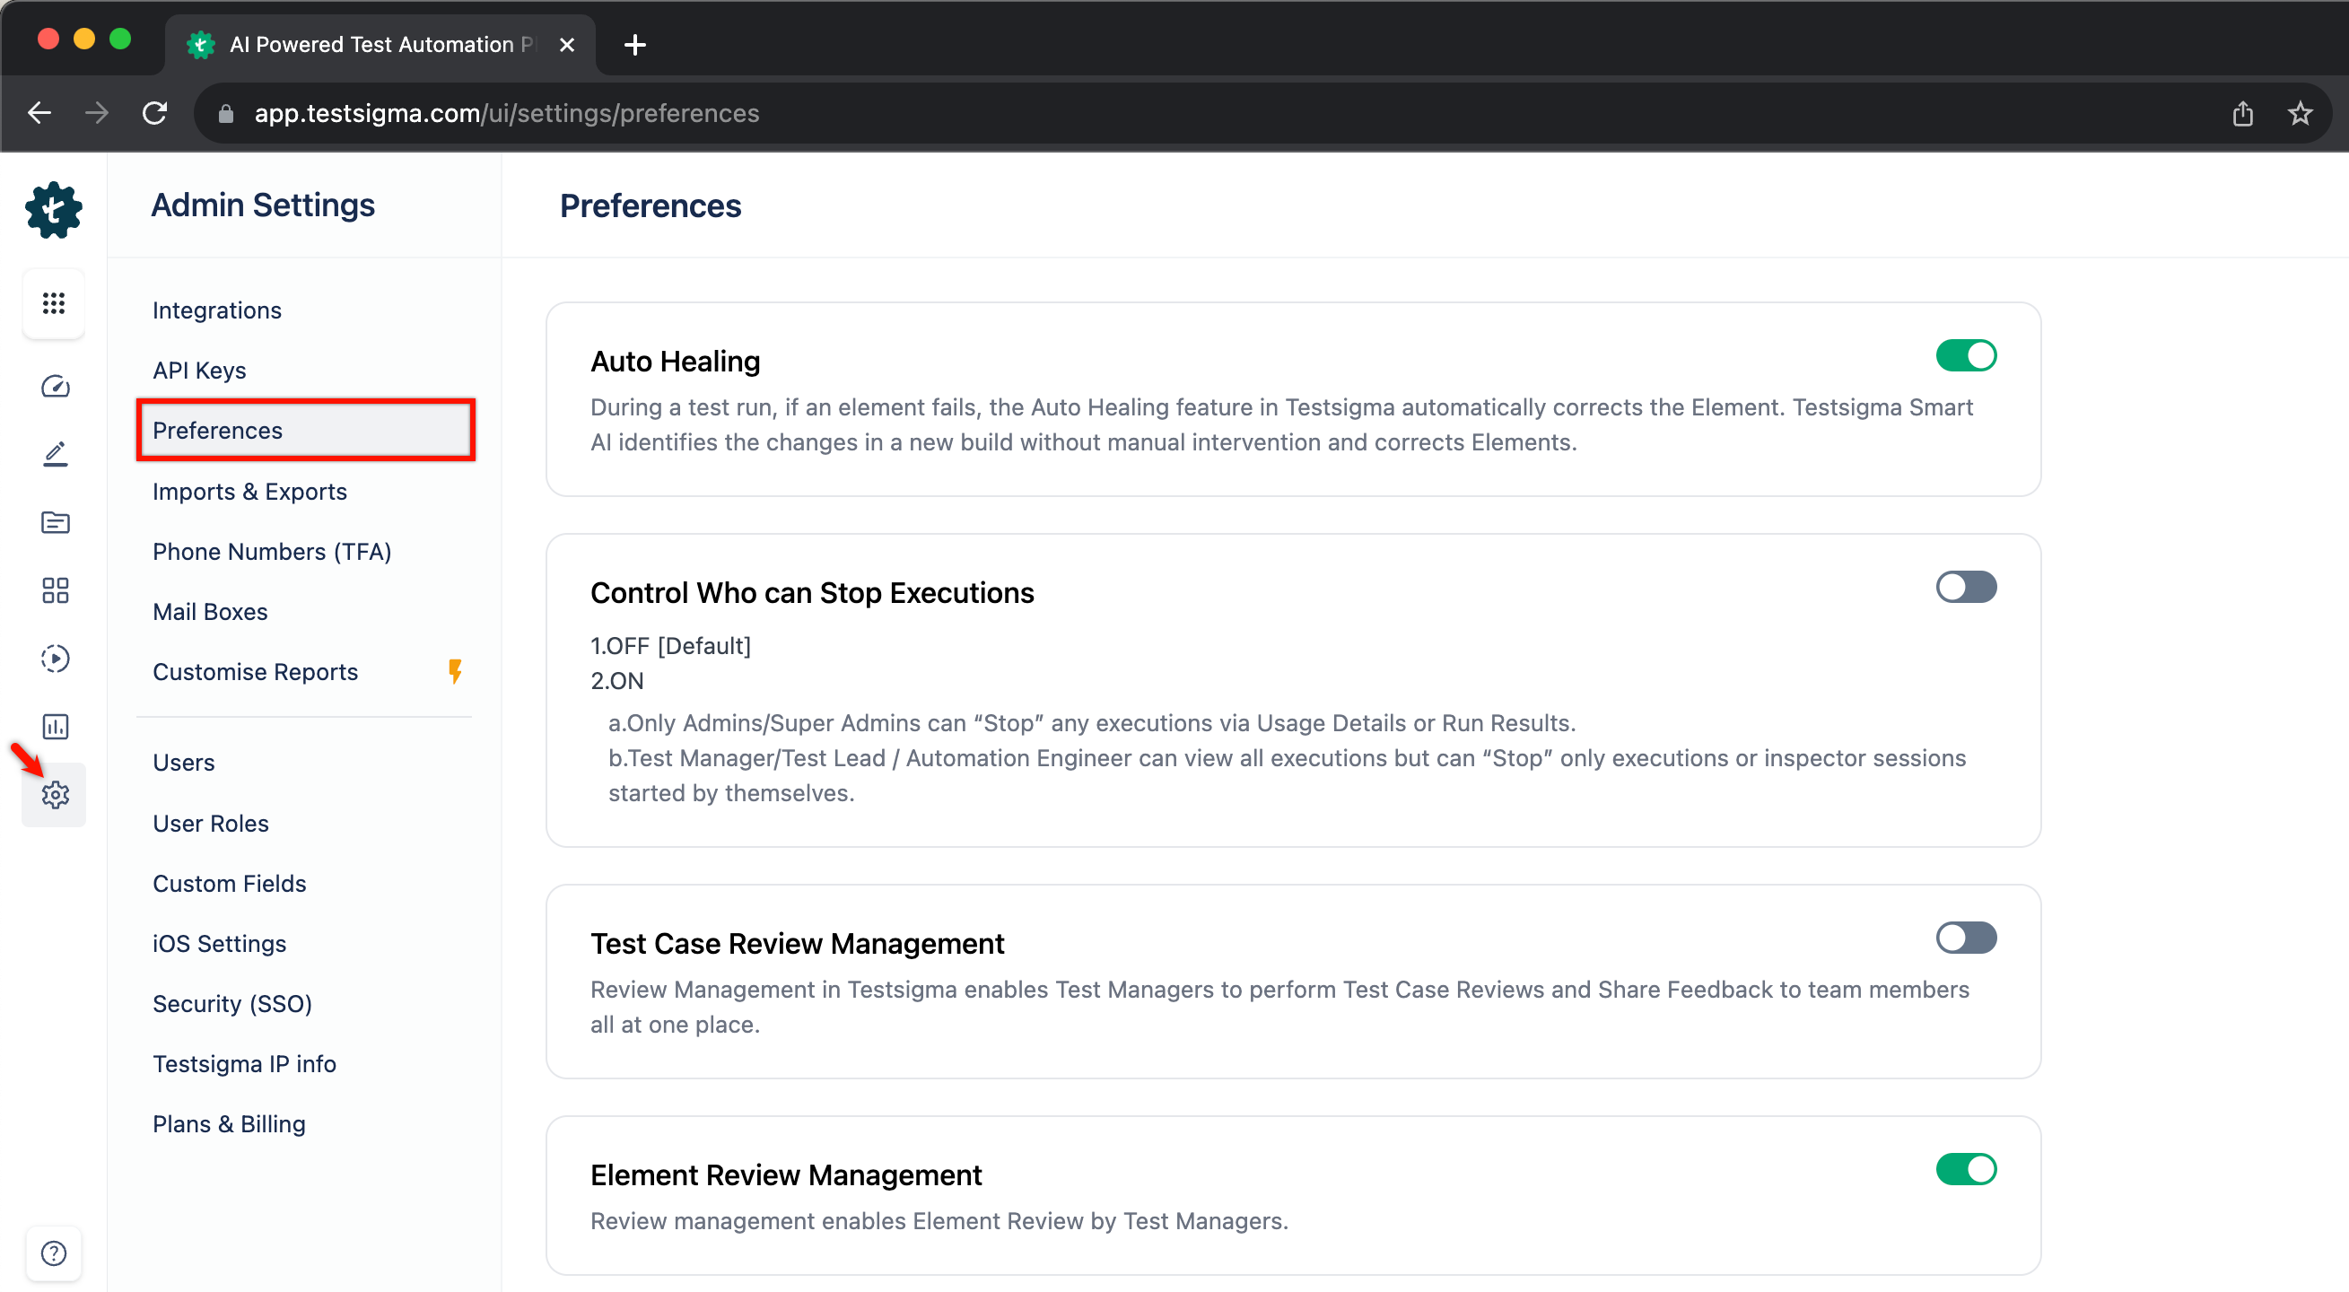This screenshot has height=1292, width=2349.
Task: Open Security (SSO) settings
Action: [x=232, y=1004]
